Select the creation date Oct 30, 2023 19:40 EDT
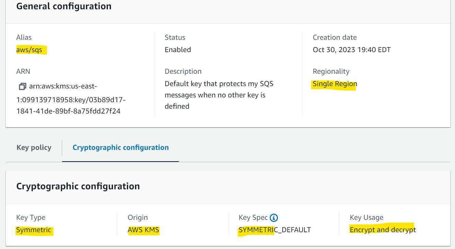The width and height of the screenshot is (455, 249). [x=352, y=50]
